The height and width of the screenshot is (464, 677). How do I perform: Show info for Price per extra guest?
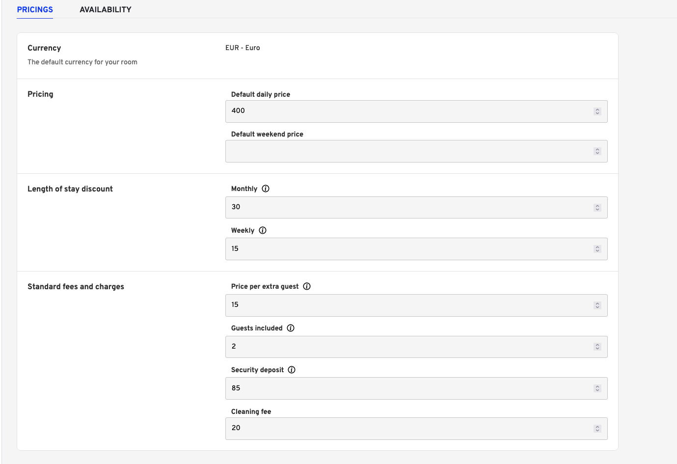click(307, 286)
